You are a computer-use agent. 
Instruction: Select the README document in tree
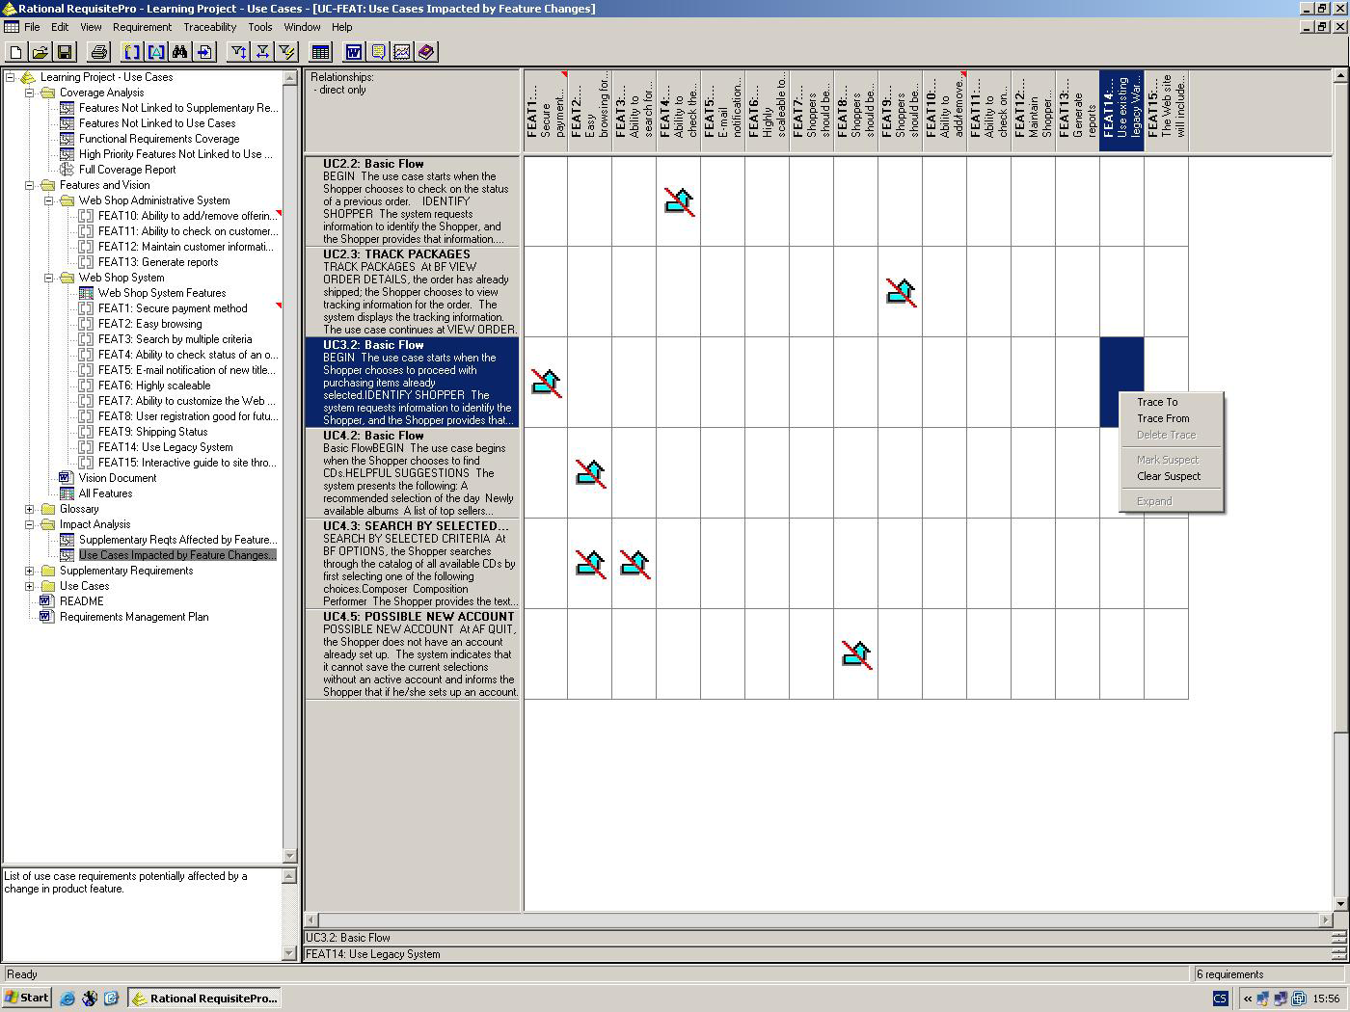coord(81,601)
